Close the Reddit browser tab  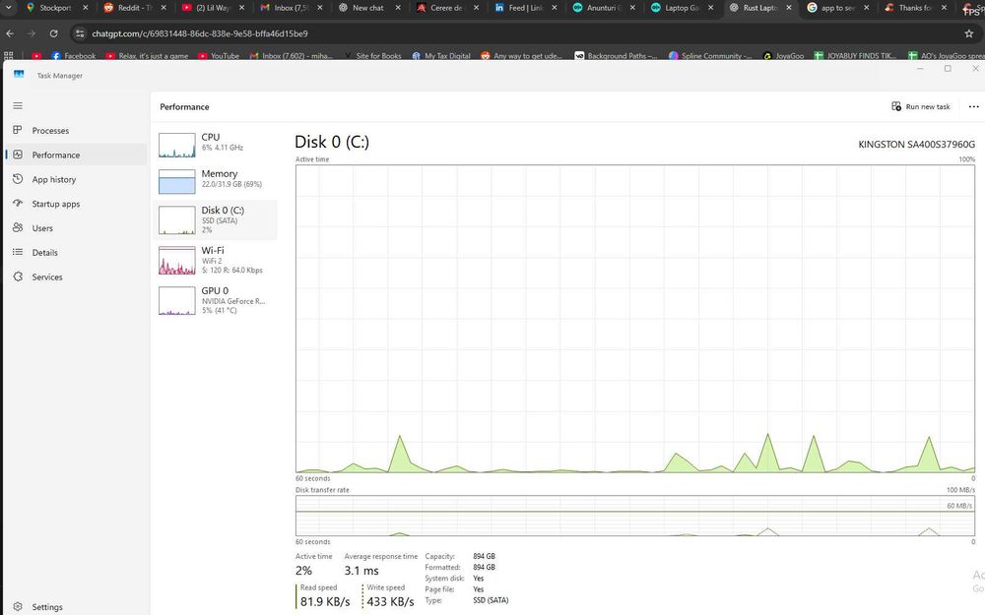click(x=164, y=8)
